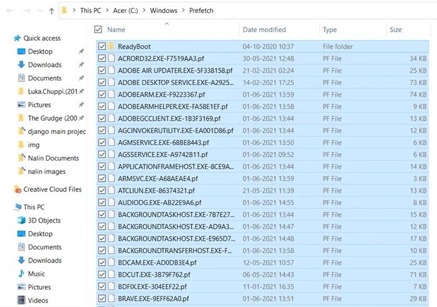Viewport: 437px width, 307px height.
Task: Navigate to This PC breadcrumb
Action: click(91, 11)
